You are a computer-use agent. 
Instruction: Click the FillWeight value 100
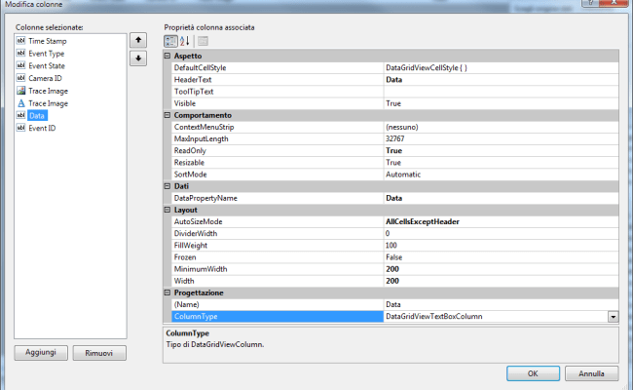[501, 246]
